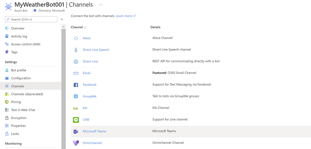Open the Omnichannel channel link

tap(92, 143)
